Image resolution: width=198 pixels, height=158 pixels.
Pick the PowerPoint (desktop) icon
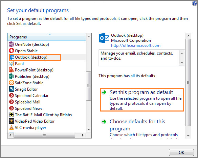coord(12,70)
